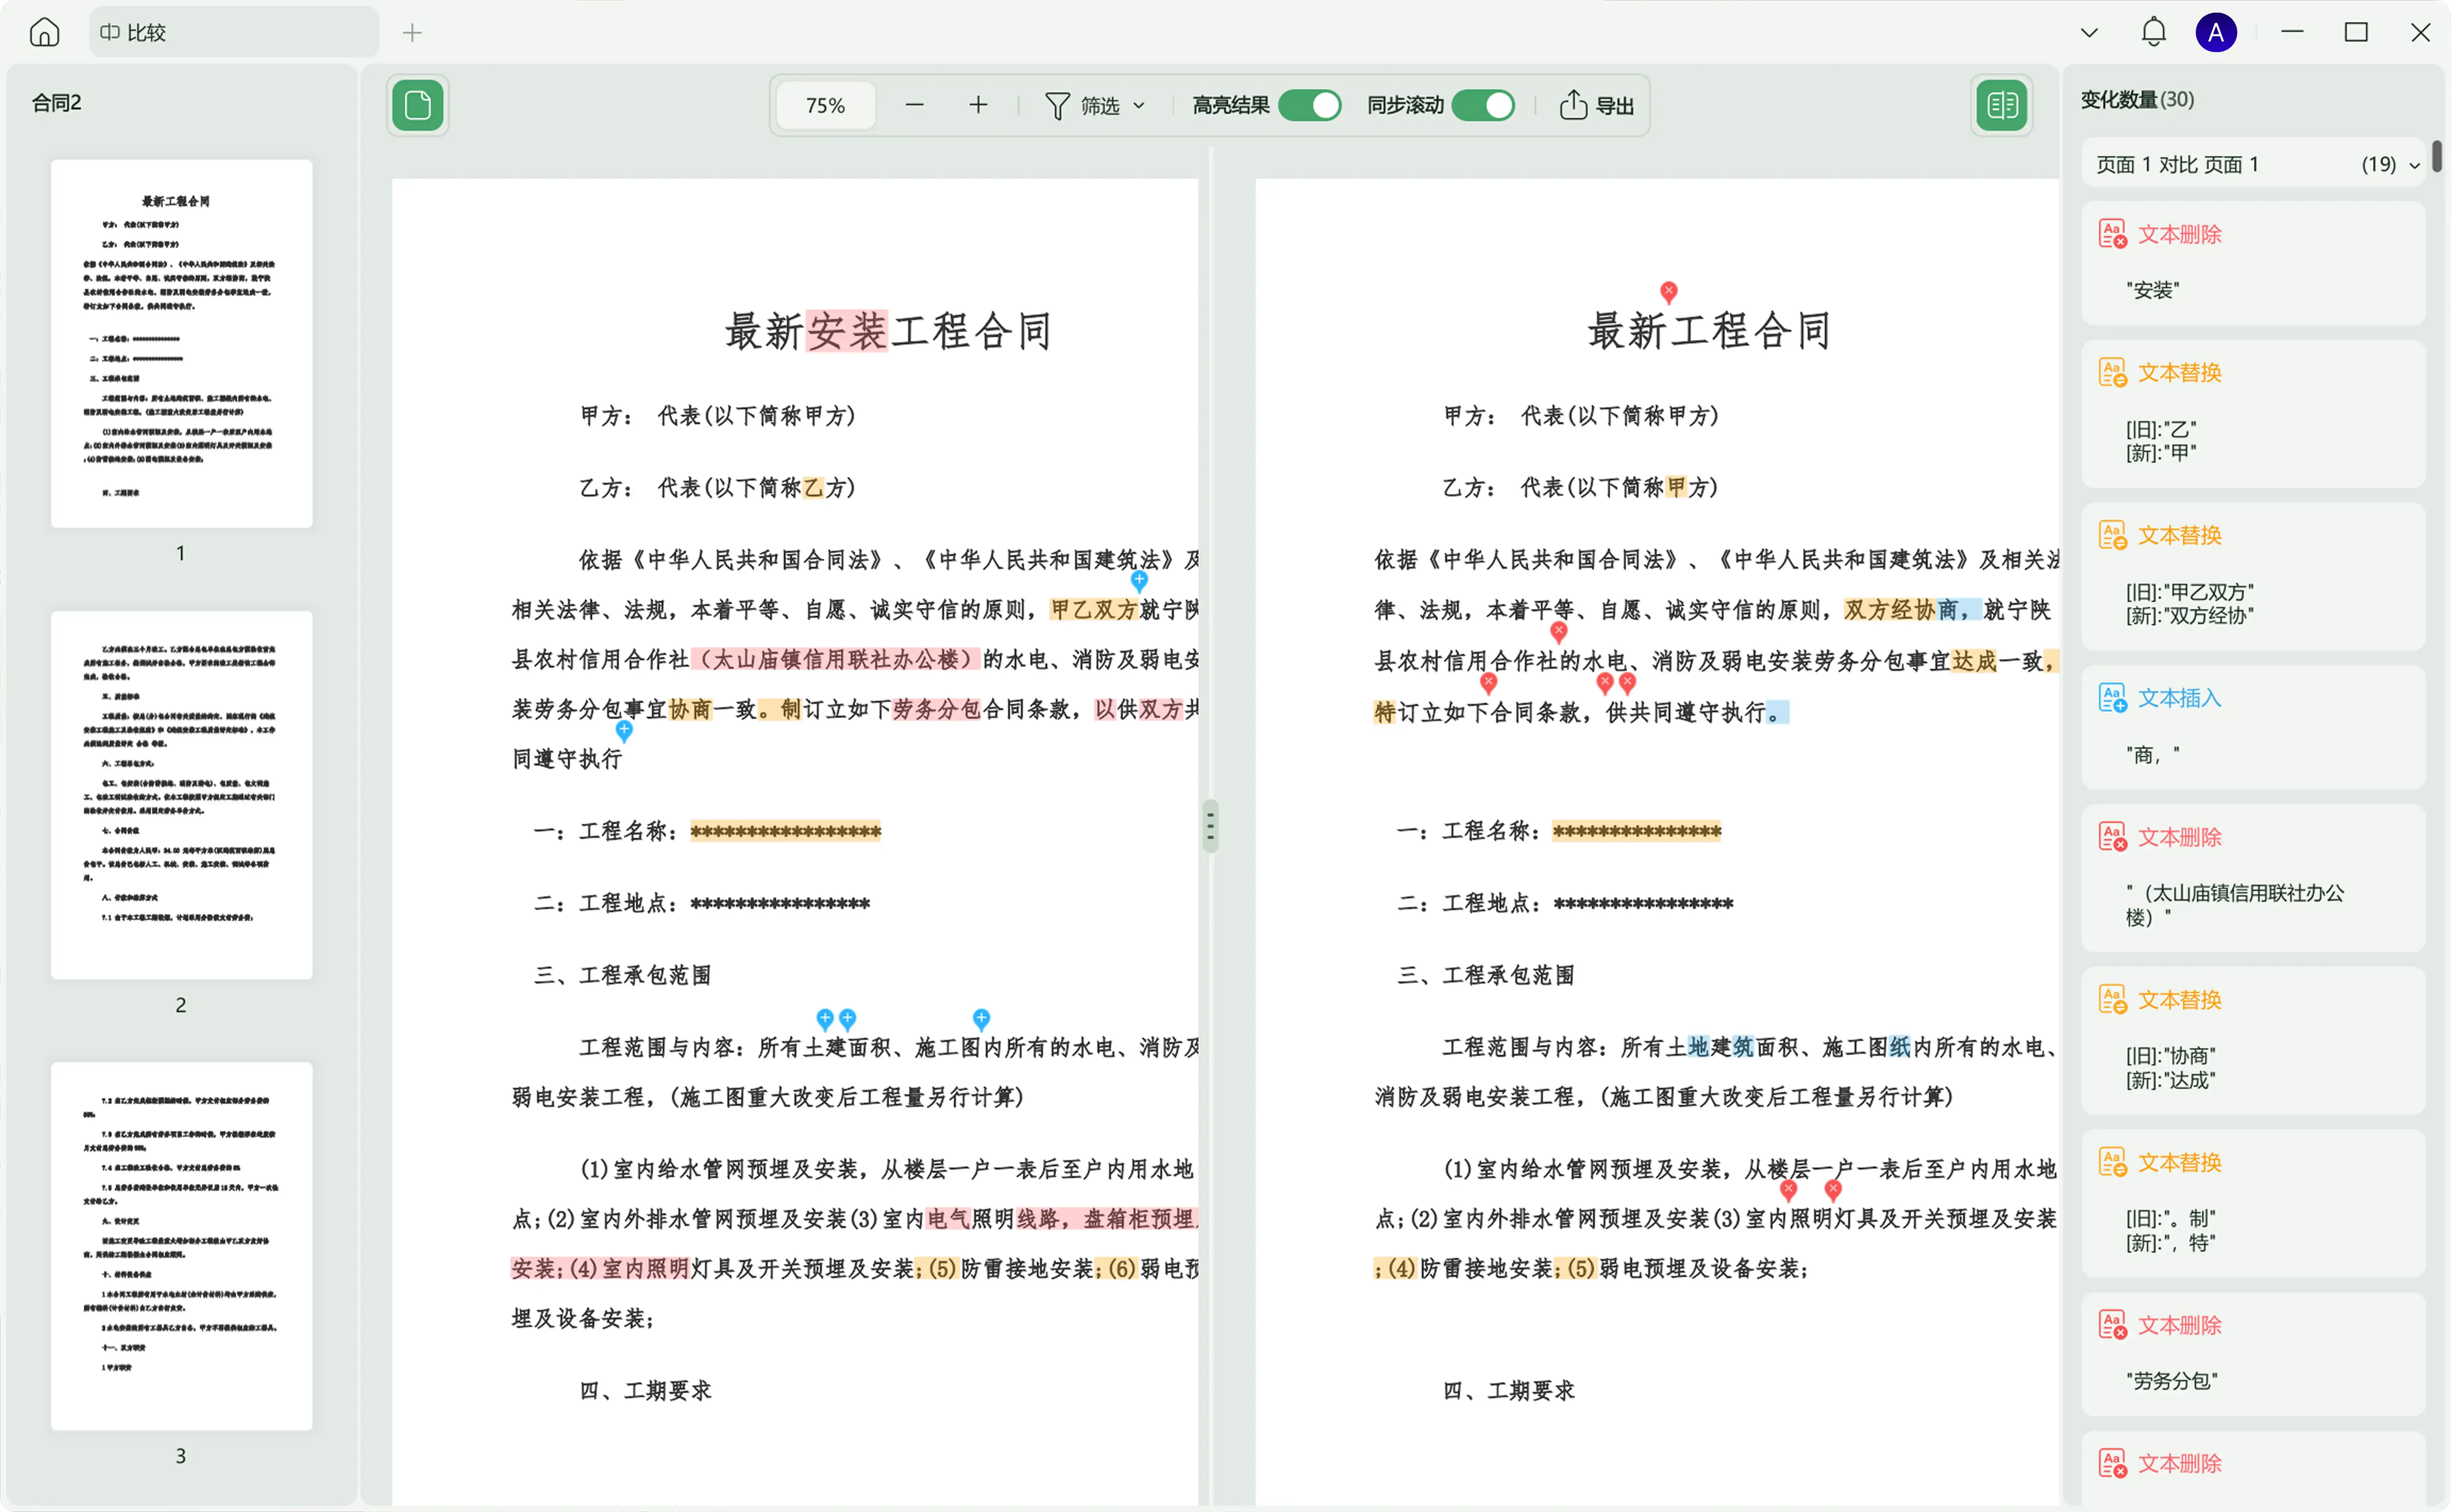Click the user avatar A icon

[2216, 32]
